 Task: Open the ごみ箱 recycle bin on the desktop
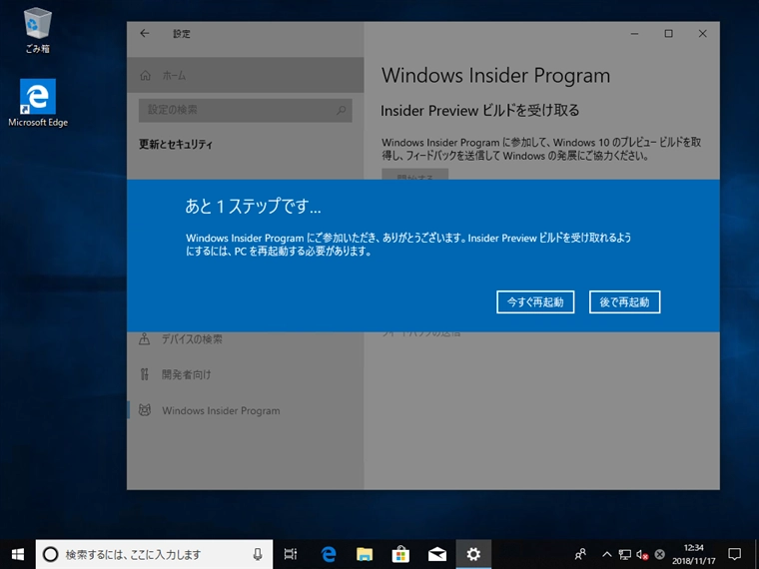point(37,31)
